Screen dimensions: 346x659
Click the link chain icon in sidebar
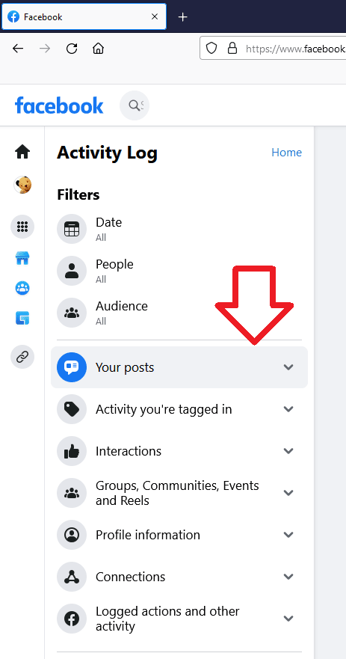(22, 358)
